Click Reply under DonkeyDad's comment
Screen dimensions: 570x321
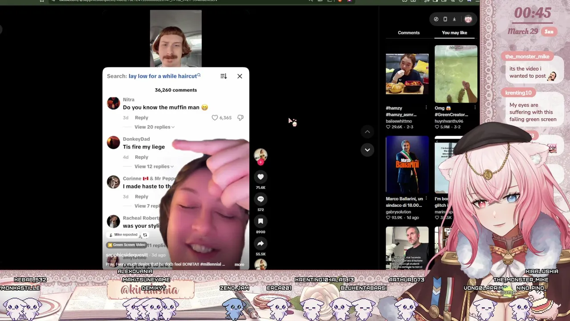pos(142,157)
